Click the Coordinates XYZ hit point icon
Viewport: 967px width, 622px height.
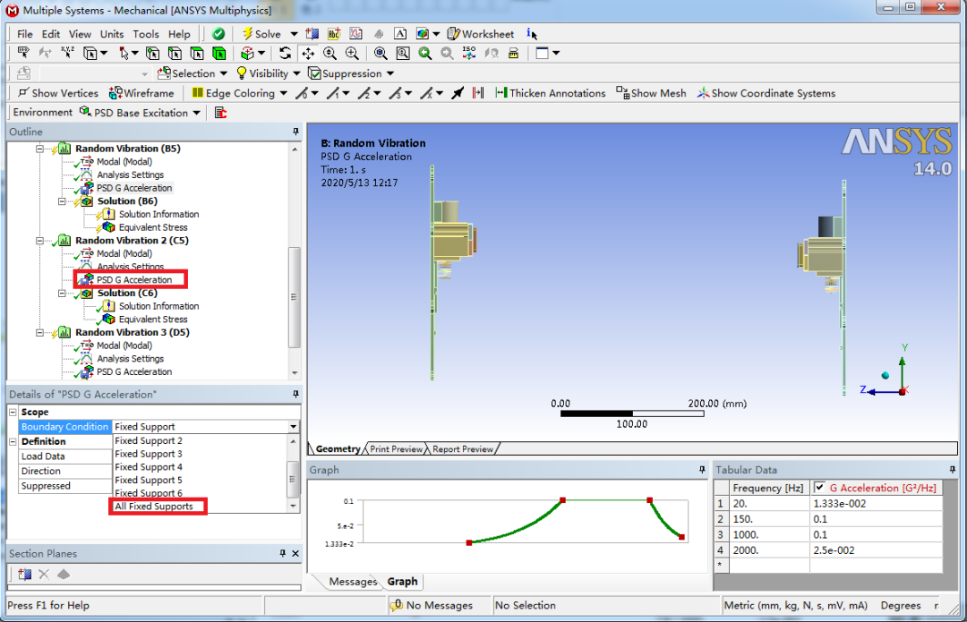tap(67, 53)
